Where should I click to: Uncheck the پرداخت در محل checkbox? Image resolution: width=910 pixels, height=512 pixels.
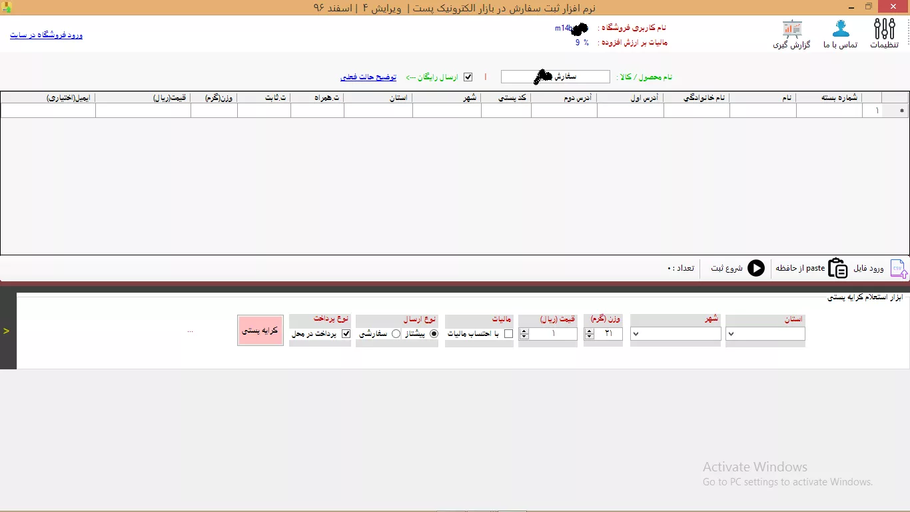pos(346,334)
